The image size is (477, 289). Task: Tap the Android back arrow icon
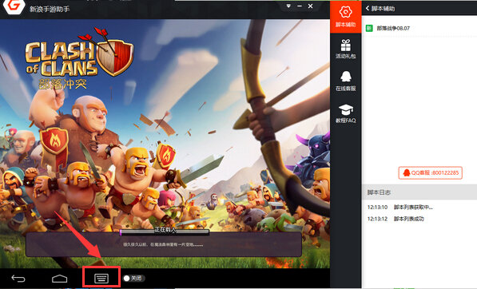[18, 278]
